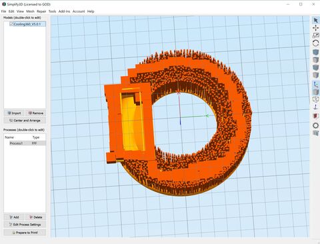Open the Mesh menu

coord(30,11)
